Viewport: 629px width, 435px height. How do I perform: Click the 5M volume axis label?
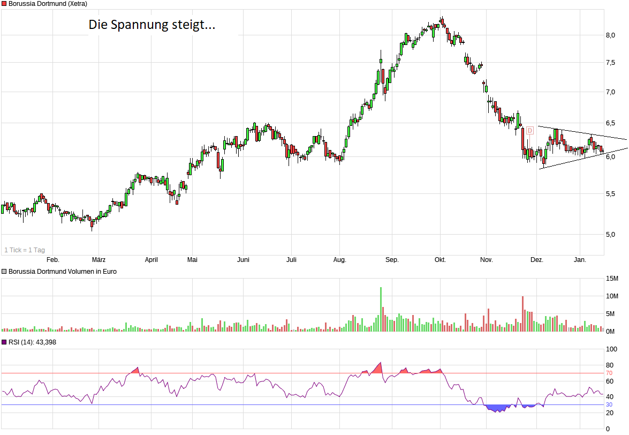click(x=610, y=314)
